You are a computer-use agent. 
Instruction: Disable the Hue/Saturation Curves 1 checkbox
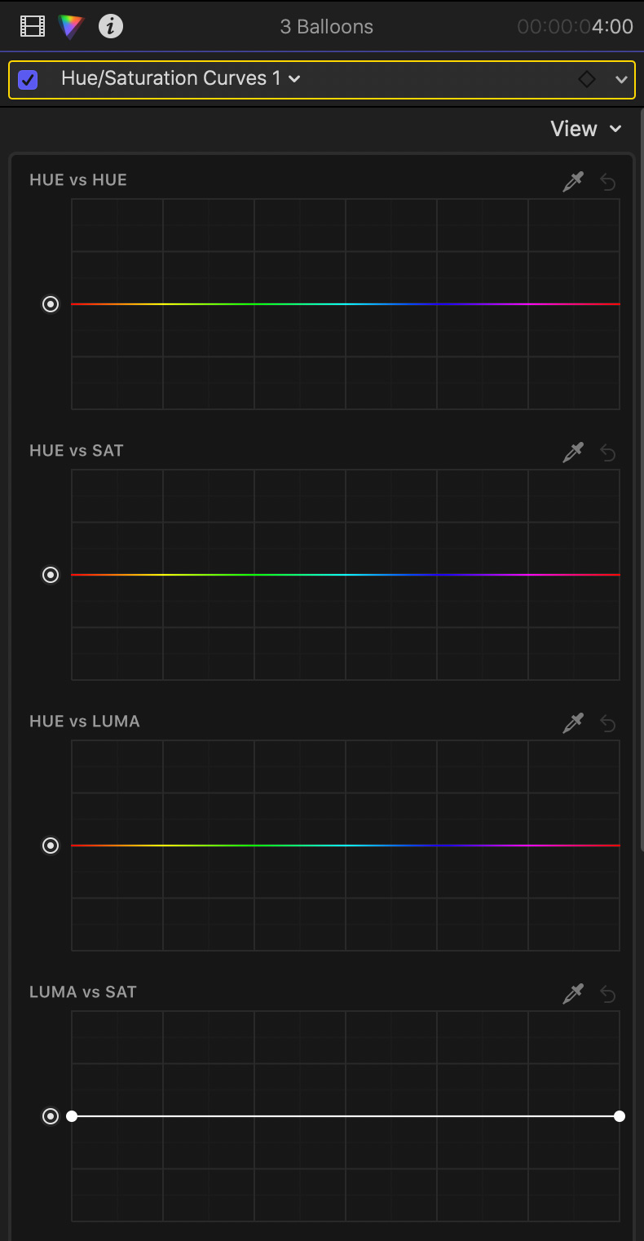pos(28,79)
